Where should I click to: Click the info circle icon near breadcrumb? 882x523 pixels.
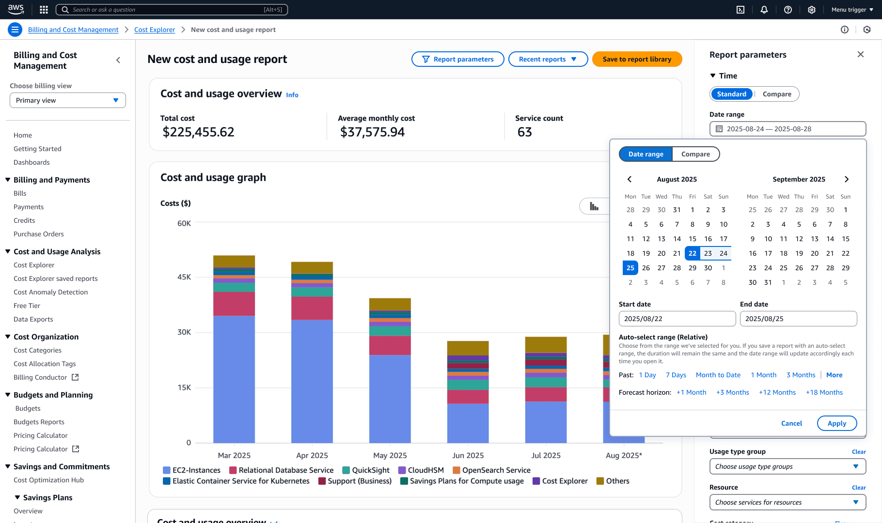(x=845, y=30)
